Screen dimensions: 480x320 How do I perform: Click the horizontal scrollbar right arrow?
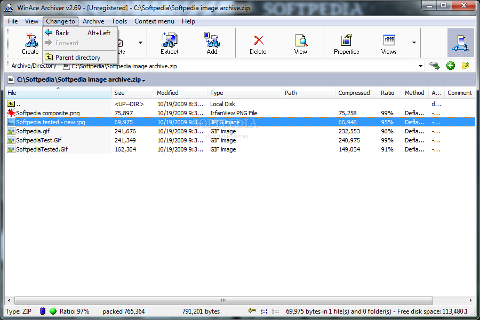coord(470,300)
